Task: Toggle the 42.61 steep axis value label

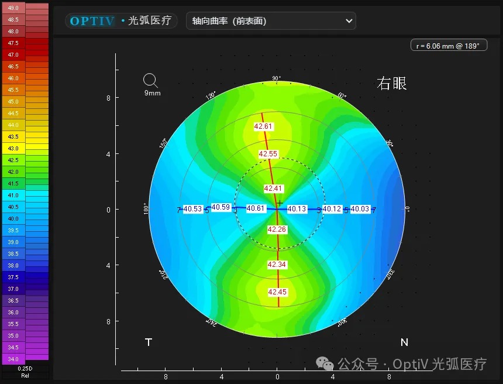Action: pos(264,126)
